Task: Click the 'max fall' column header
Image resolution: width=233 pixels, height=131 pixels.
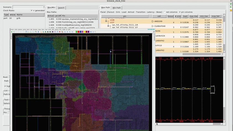Action: [x=216, y=16]
